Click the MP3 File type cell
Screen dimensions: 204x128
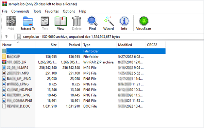tap(90, 73)
